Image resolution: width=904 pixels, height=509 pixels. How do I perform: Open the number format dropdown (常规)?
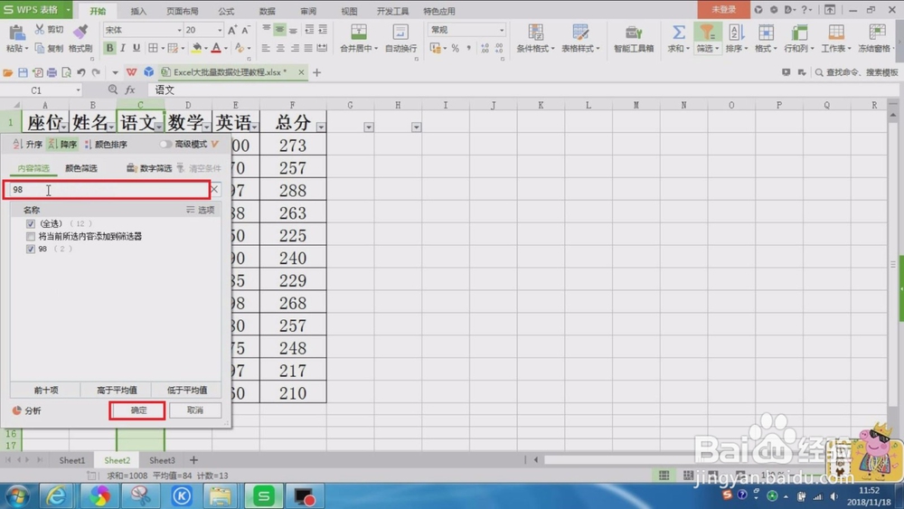pos(502,30)
